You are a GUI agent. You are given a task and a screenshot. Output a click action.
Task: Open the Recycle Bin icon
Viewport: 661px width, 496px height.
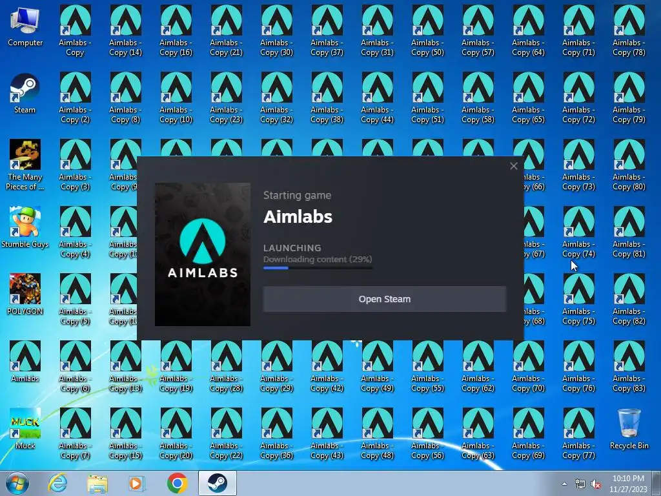(x=629, y=429)
